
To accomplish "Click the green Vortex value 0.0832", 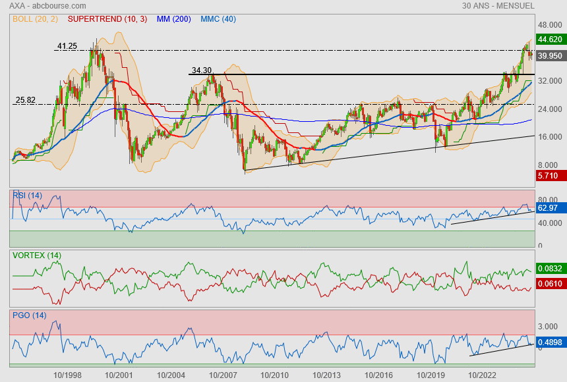I will pos(550,269).
